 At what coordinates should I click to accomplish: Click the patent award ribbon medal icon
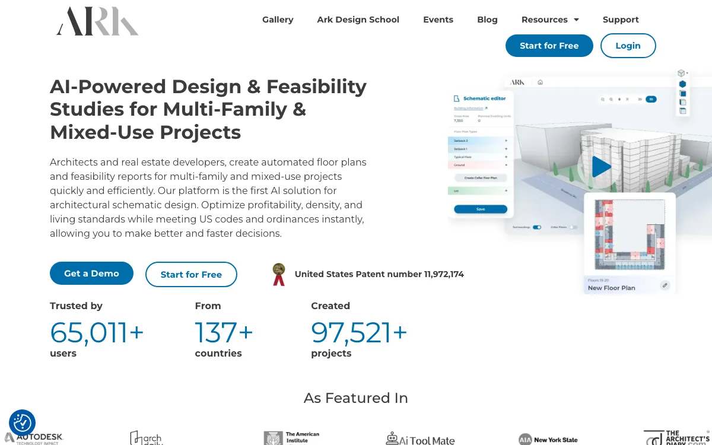[x=279, y=274]
